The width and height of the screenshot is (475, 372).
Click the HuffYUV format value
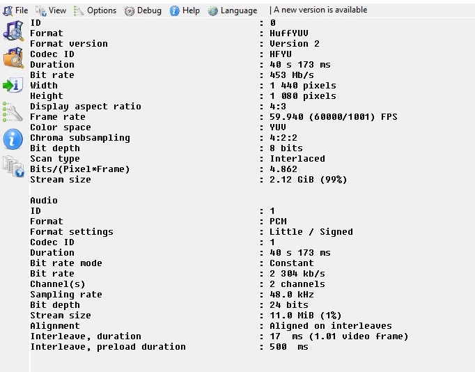(289, 33)
